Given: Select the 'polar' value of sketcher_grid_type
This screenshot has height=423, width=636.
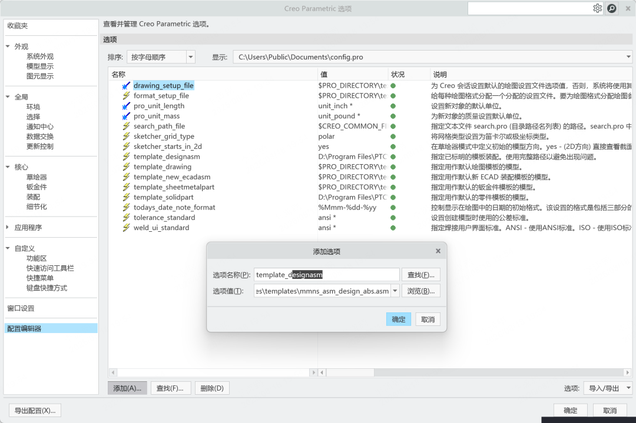Looking at the screenshot, I should click(x=326, y=136).
